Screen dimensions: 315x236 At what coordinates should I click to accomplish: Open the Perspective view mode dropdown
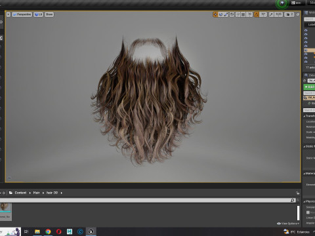pyautogui.click(x=22, y=14)
